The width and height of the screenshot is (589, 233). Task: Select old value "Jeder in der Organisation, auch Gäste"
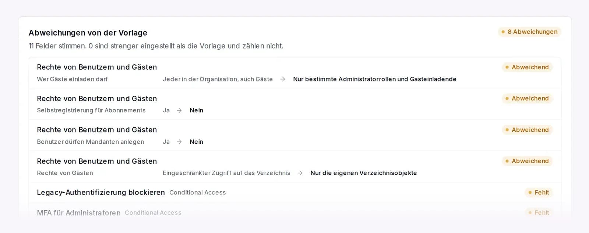point(218,79)
